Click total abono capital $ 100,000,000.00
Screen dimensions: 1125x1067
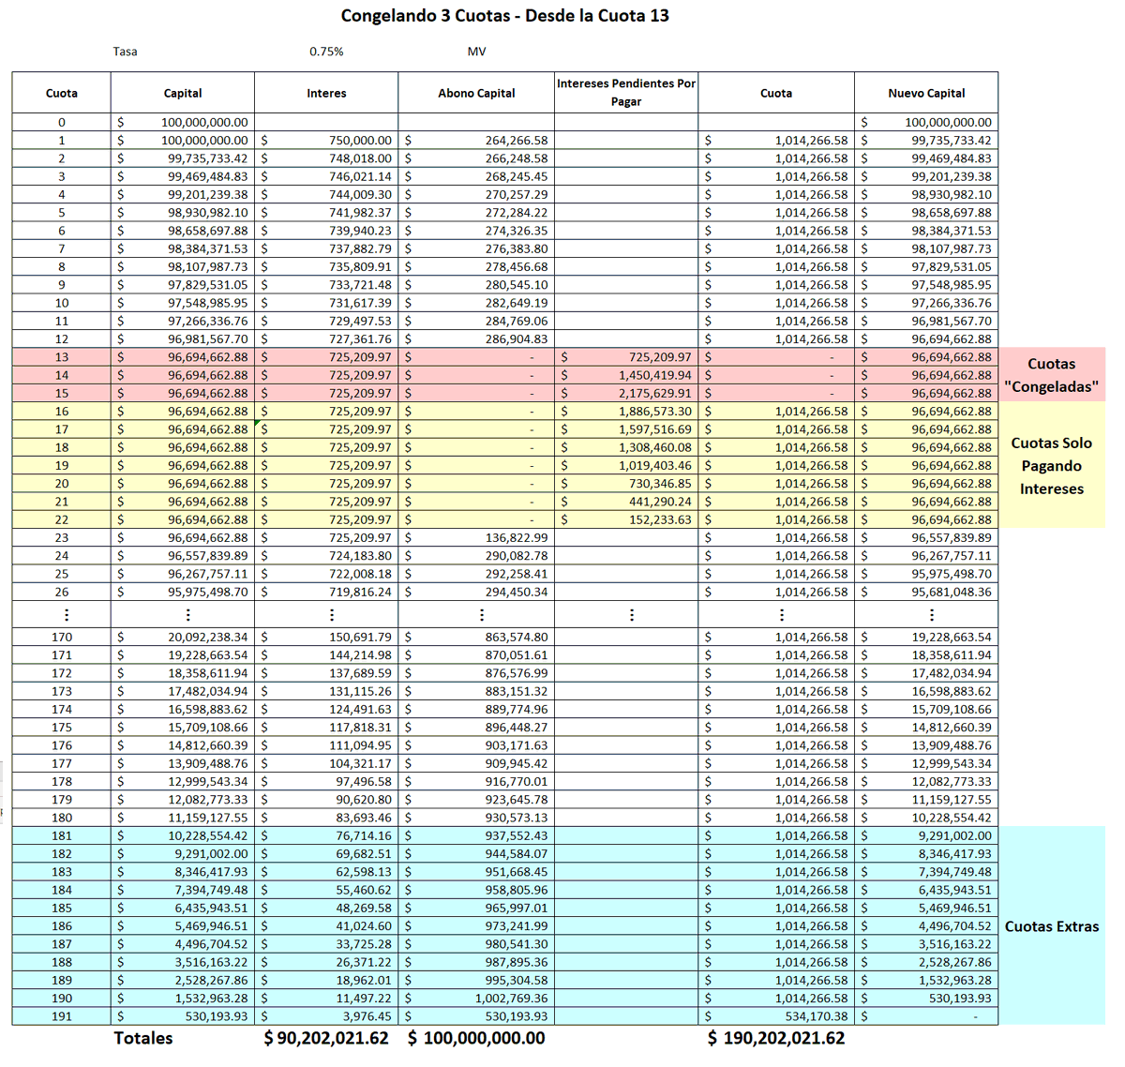[476, 1038]
